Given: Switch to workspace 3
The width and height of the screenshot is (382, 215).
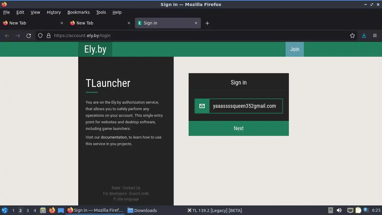Looking at the screenshot, I should coord(27,211).
